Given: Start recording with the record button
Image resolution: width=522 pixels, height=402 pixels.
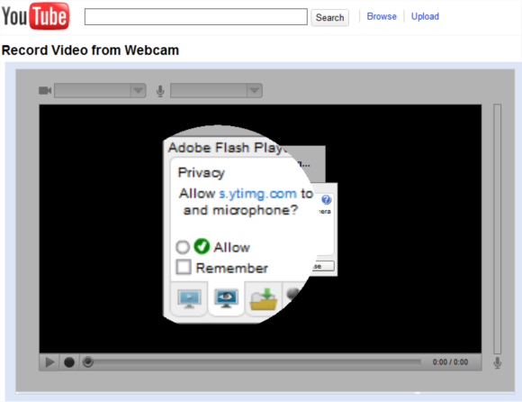Looking at the screenshot, I should [69, 362].
